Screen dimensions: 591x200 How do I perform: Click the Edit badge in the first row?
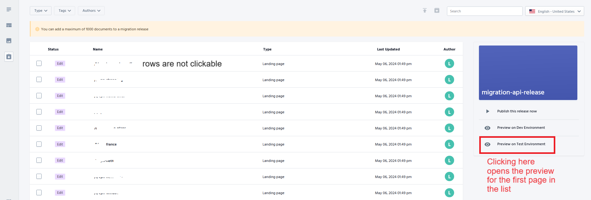(x=60, y=63)
